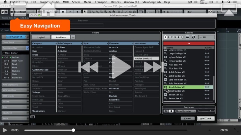Screen dimensions: 241x135
Task: Select the Mute X tool
Action: (x=110, y=12)
